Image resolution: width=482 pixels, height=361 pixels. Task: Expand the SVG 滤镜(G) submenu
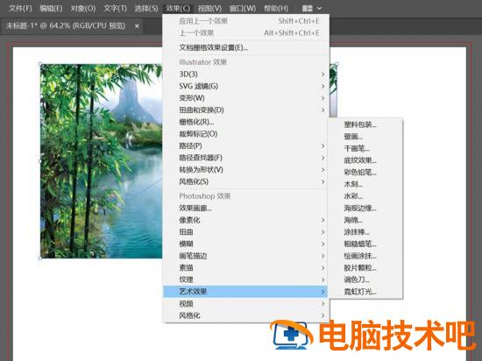pyautogui.click(x=246, y=86)
